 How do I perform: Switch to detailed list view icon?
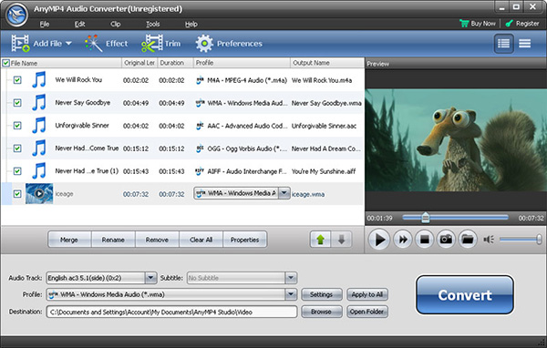click(x=503, y=44)
